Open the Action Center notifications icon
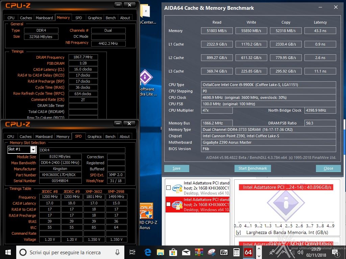This screenshot has height=259, width=346. [x=335, y=252]
